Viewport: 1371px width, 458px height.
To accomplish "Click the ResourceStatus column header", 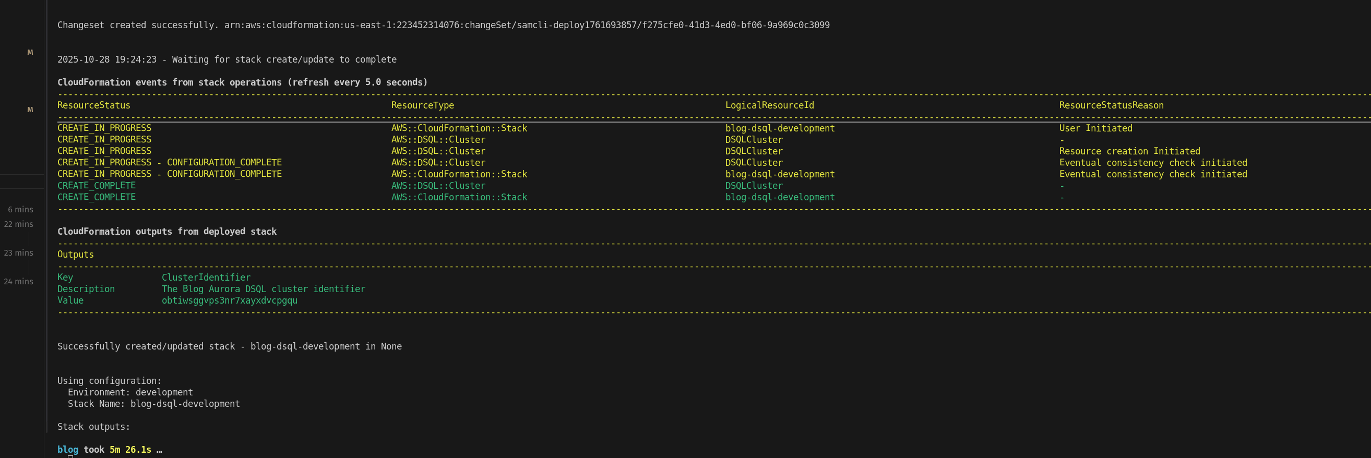I will (93, 105).
